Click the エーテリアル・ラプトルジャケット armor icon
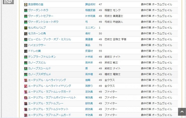Image resolution: width=186 pixels, height=118 pixels. (26, 109)
